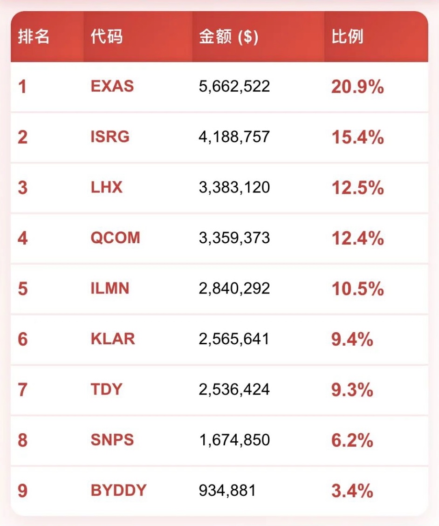The image size is (439, 526).
Task: Click the 金额 ($) column header
Action: (228, 37)
